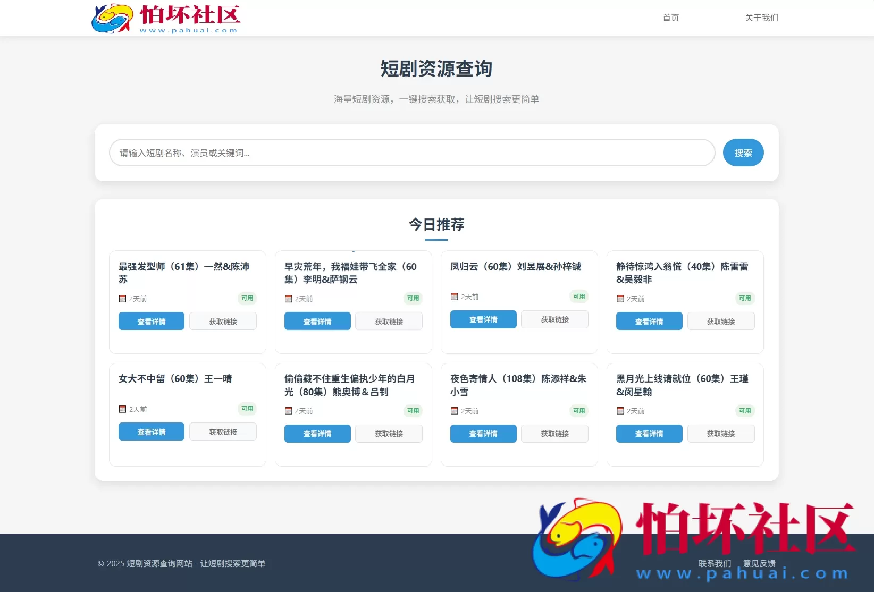Open 关于我们 from the navigation bar
874x592 pixels.
(761, 18)
